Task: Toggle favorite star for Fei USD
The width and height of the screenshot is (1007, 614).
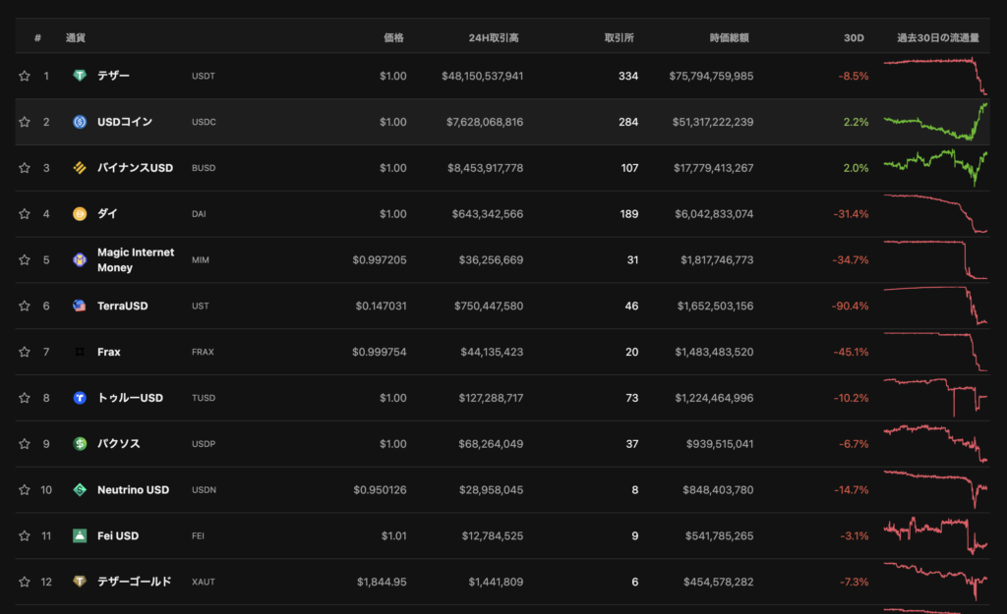Action: point(25,535)
